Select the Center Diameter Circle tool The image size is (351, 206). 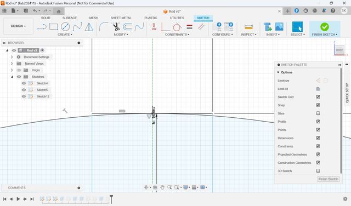click(65, 27)
